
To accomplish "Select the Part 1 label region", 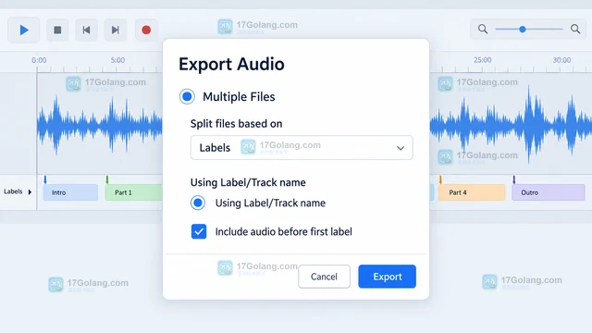I will [x=133, y=192].
